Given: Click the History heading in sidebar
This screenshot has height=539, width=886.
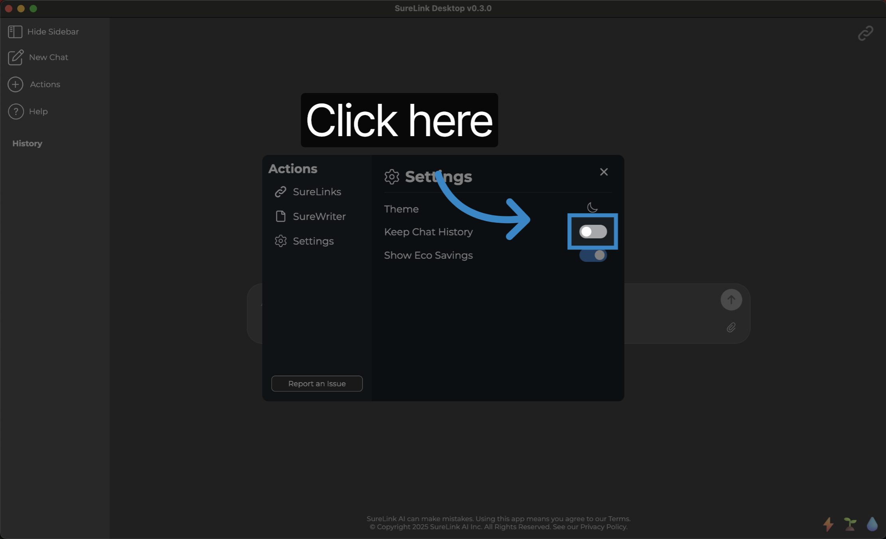Looking at the screenshot, I should pos(27,143).
